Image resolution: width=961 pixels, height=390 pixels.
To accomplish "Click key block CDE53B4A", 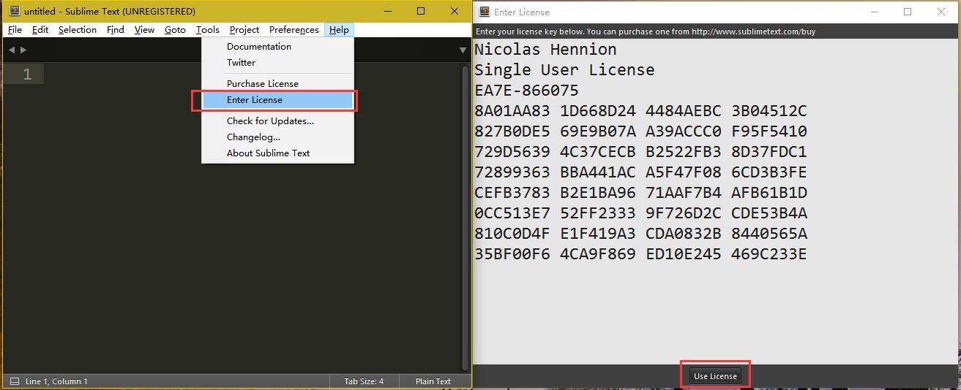I will [x=769, y=213].
